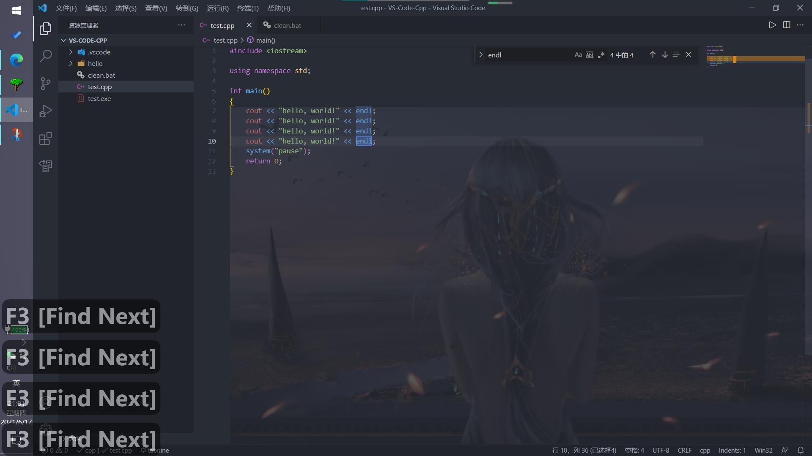Click the feedback icon in status bar
Viewport: 812px width, 456px height.
[785, 451]
